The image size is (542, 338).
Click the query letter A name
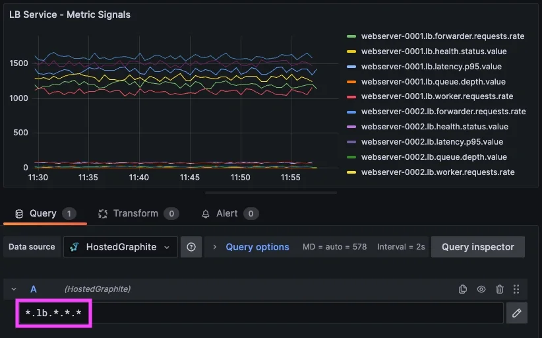34,289
